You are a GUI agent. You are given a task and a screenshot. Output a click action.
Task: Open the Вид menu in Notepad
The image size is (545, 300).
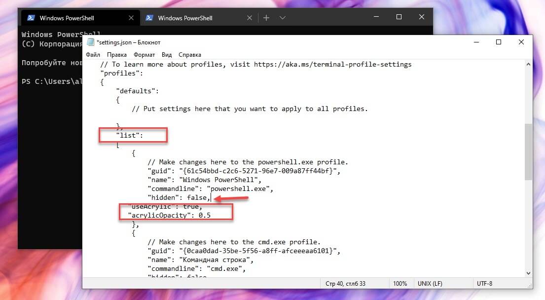[167, 55]
